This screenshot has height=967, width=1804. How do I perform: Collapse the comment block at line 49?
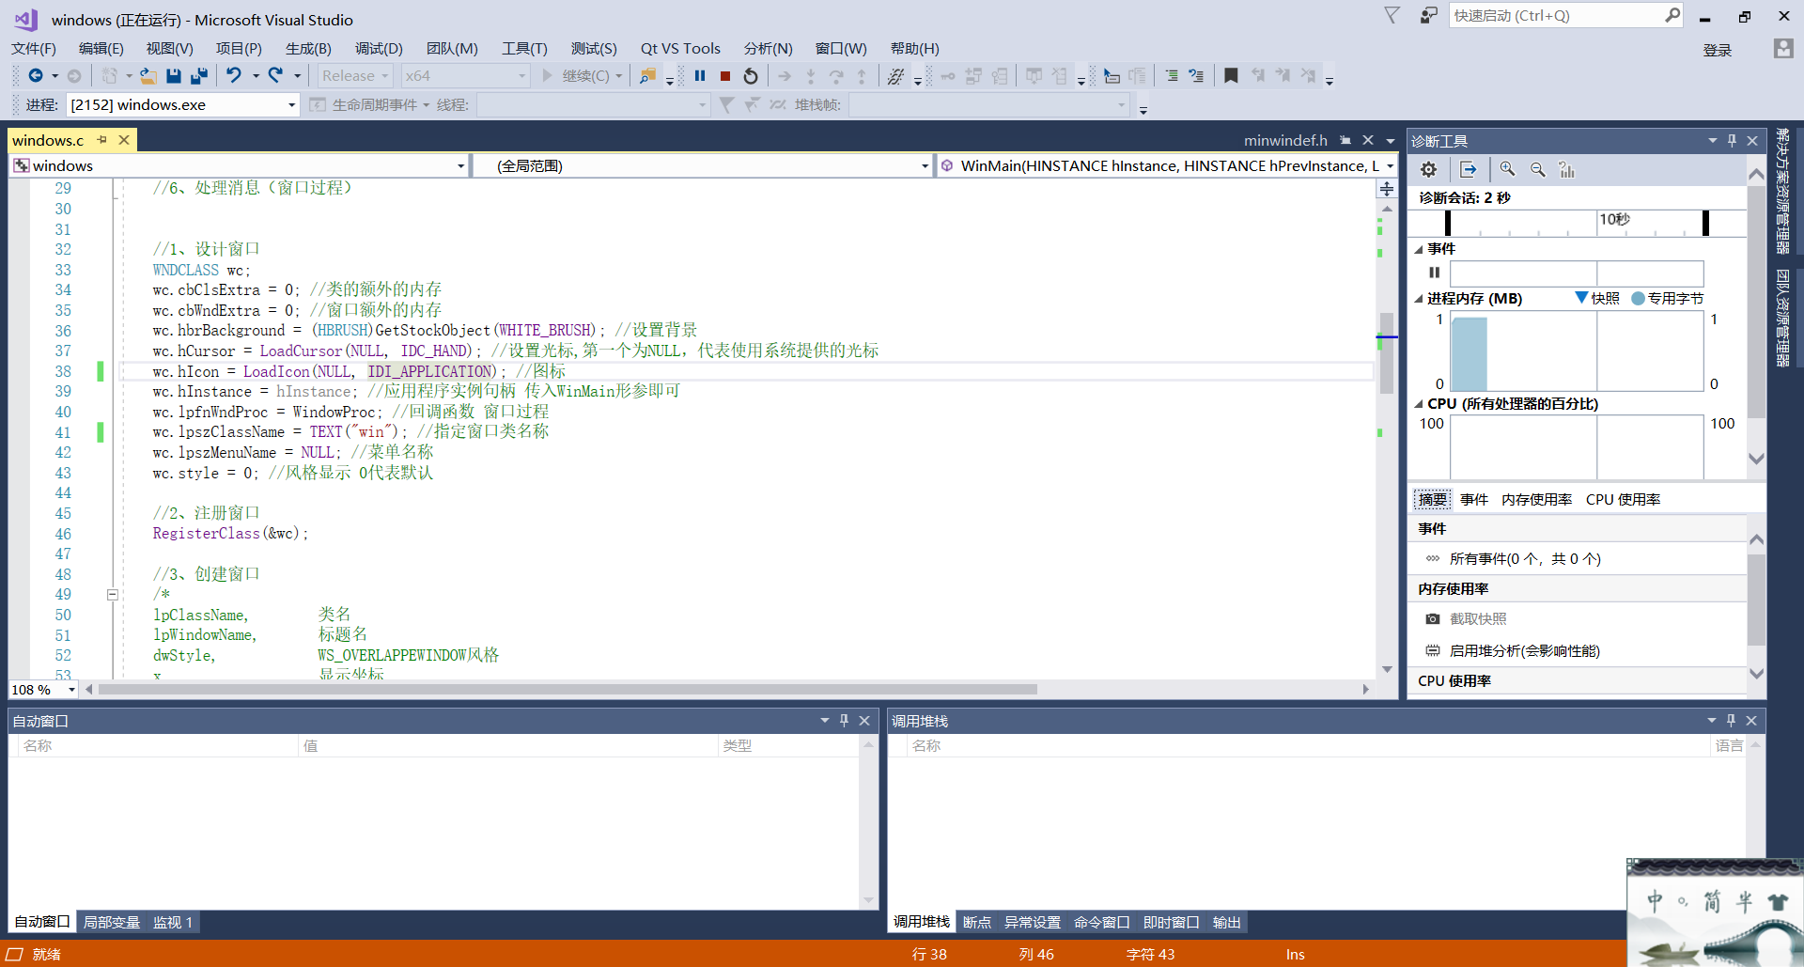(x=113, y=594)
